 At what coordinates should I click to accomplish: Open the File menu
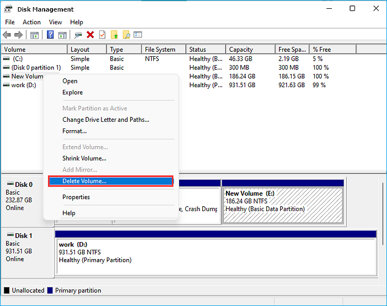tap(10, 22)
